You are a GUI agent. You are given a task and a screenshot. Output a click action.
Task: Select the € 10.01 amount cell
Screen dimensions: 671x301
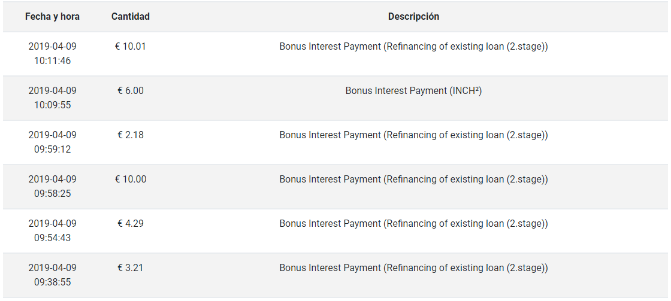pos(131,46)
